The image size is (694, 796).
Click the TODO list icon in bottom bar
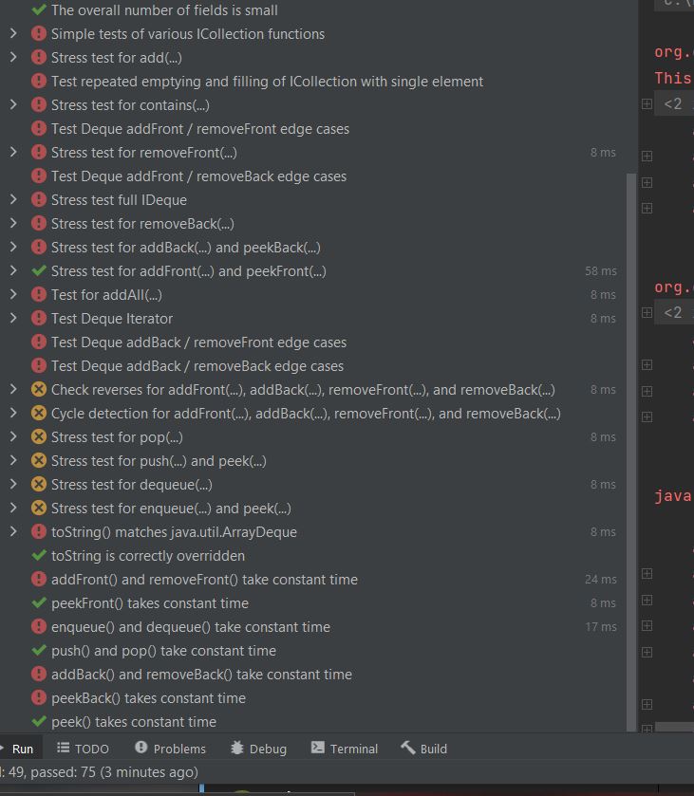[x=64, y=749]
